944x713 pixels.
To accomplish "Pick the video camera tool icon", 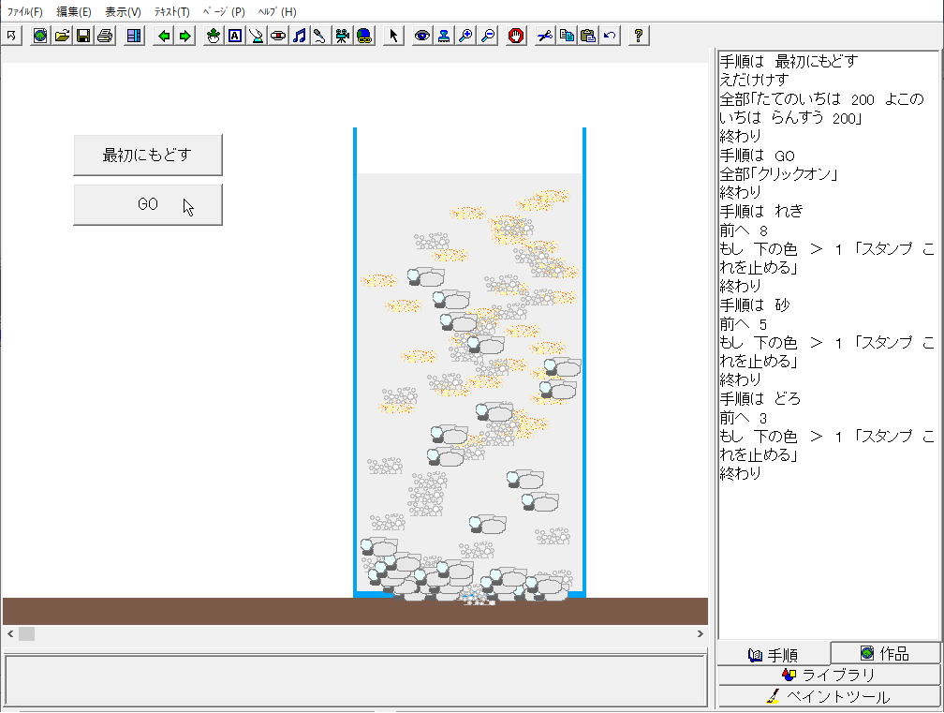I will tap(342, 36).
